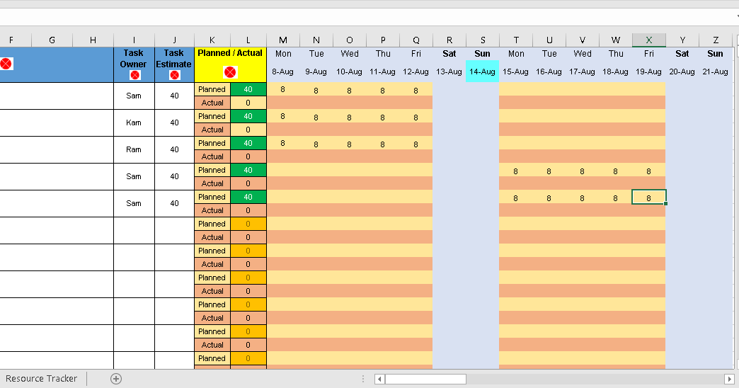Click the Mon header above 15-Aug

pyautogui.click(x=516, y=54)
